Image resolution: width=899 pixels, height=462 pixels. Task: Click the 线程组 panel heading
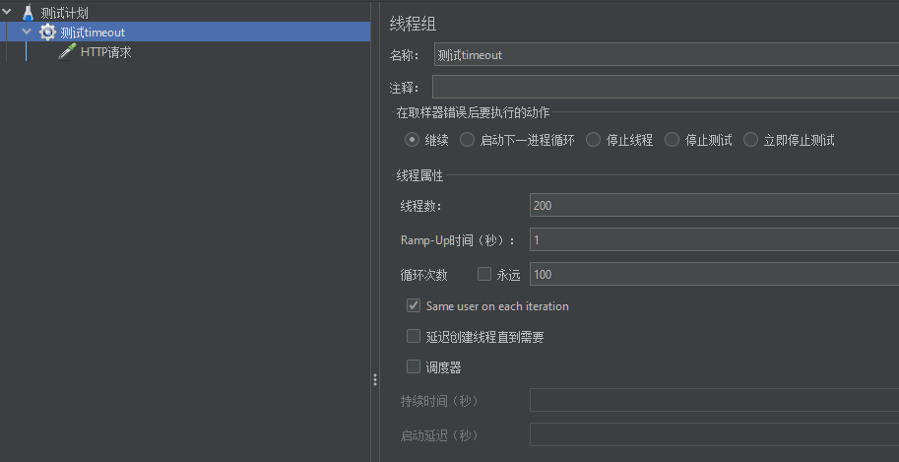coord(413,24)
